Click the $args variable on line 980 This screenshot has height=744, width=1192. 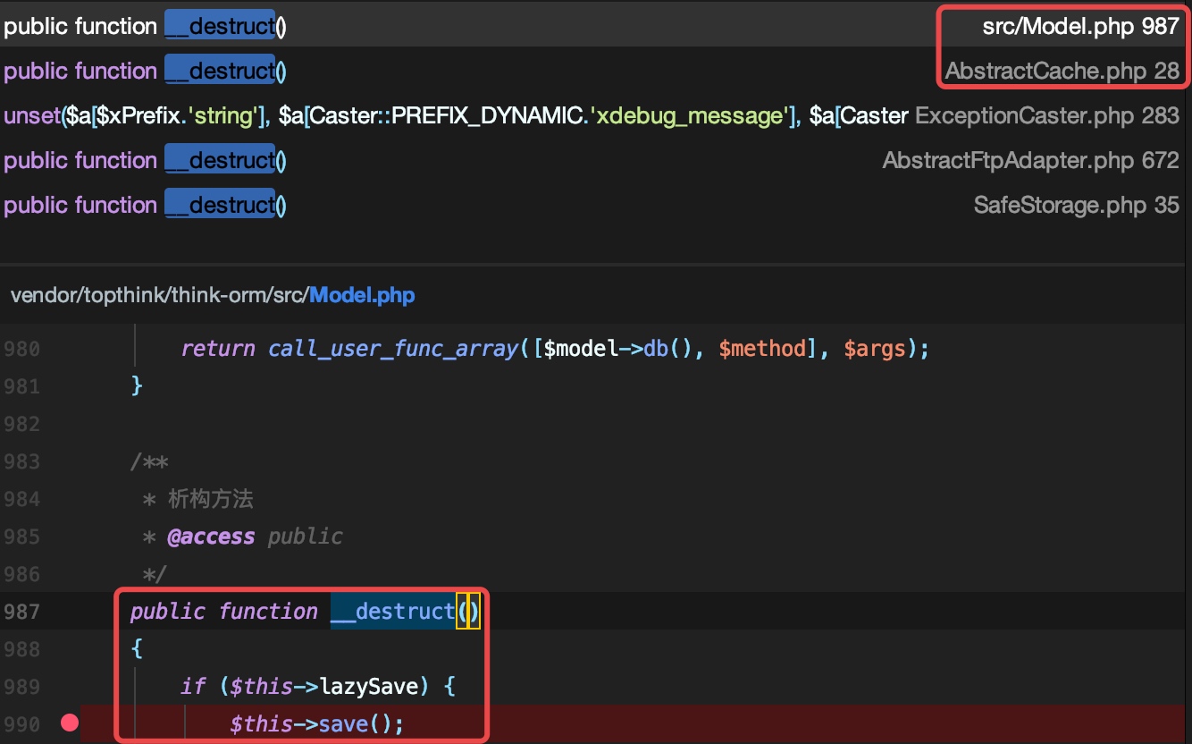point(876,349)
